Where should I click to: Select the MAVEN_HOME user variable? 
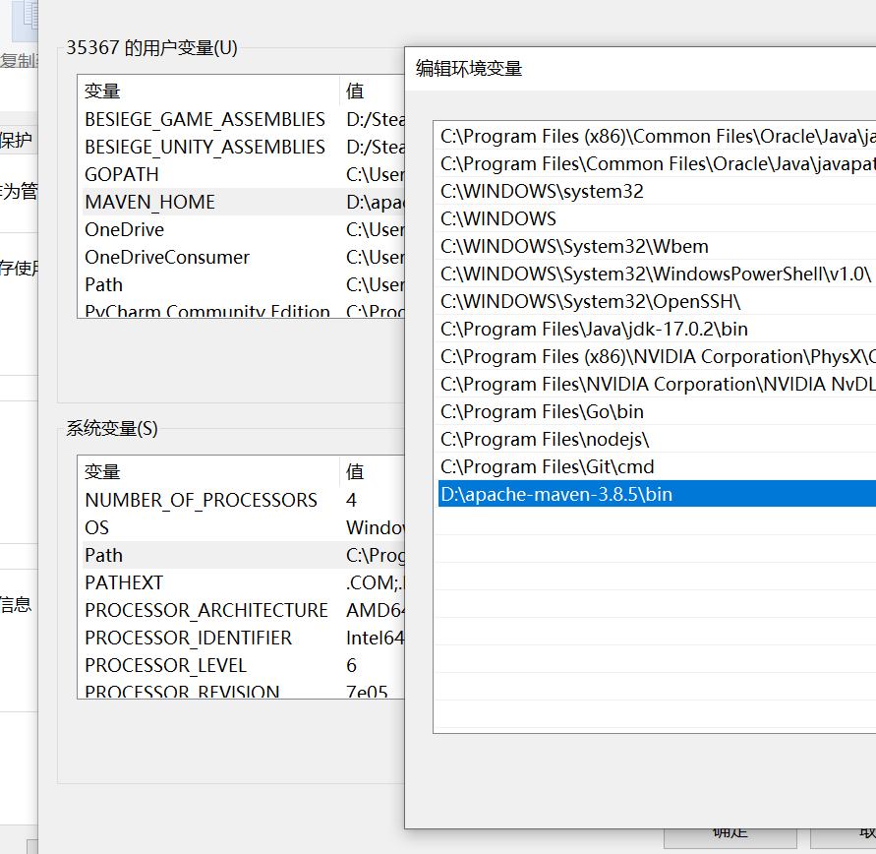point(149,202)
